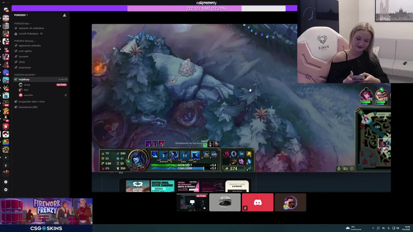Click the champion portrait in the HUD
413x232 pixels.
(x=138, y=158)
